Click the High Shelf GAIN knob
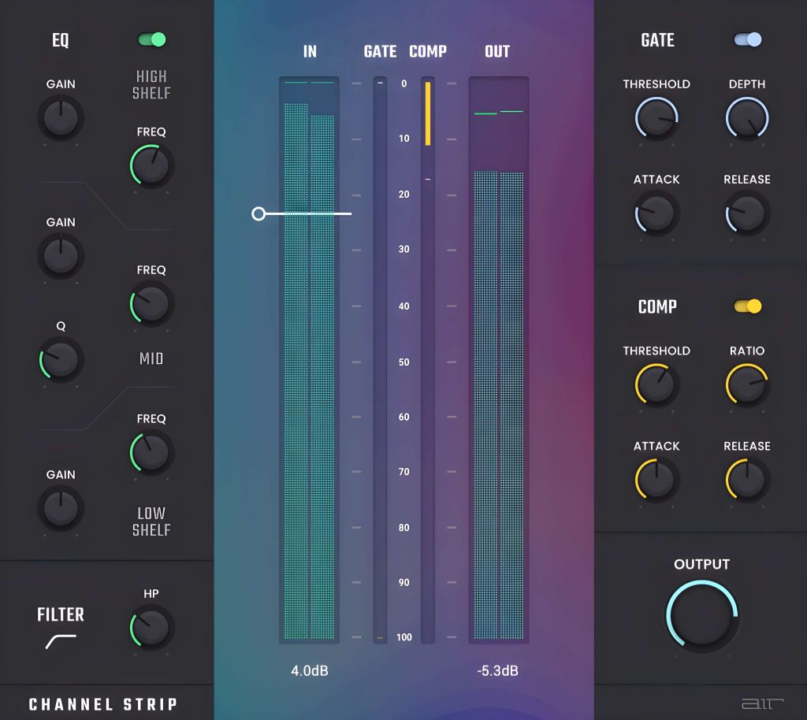807x720 pixels. (61, 119)
